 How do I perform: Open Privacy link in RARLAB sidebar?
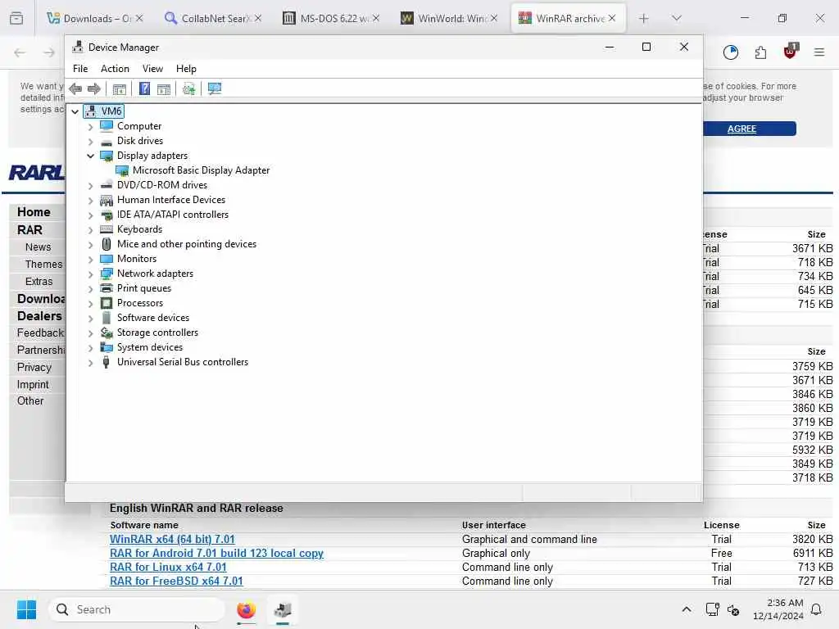34,368
